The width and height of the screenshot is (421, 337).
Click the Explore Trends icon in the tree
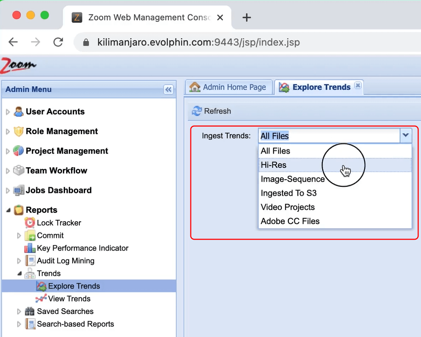click(x=41, y=286)
